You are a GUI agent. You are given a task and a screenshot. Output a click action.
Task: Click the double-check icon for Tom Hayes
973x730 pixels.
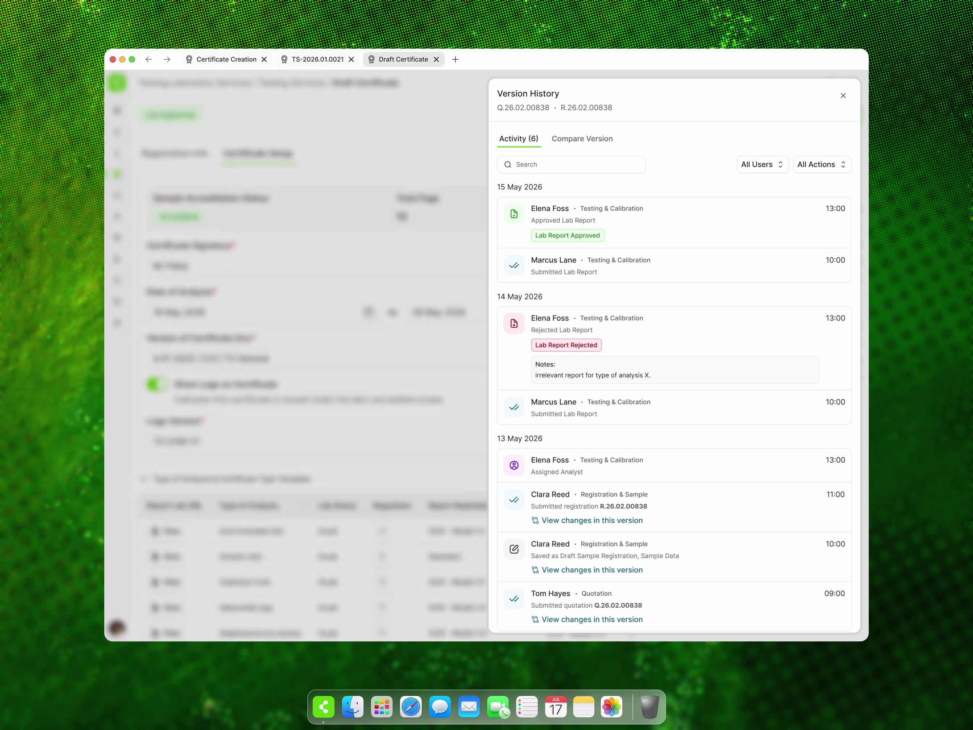point(514,599)
